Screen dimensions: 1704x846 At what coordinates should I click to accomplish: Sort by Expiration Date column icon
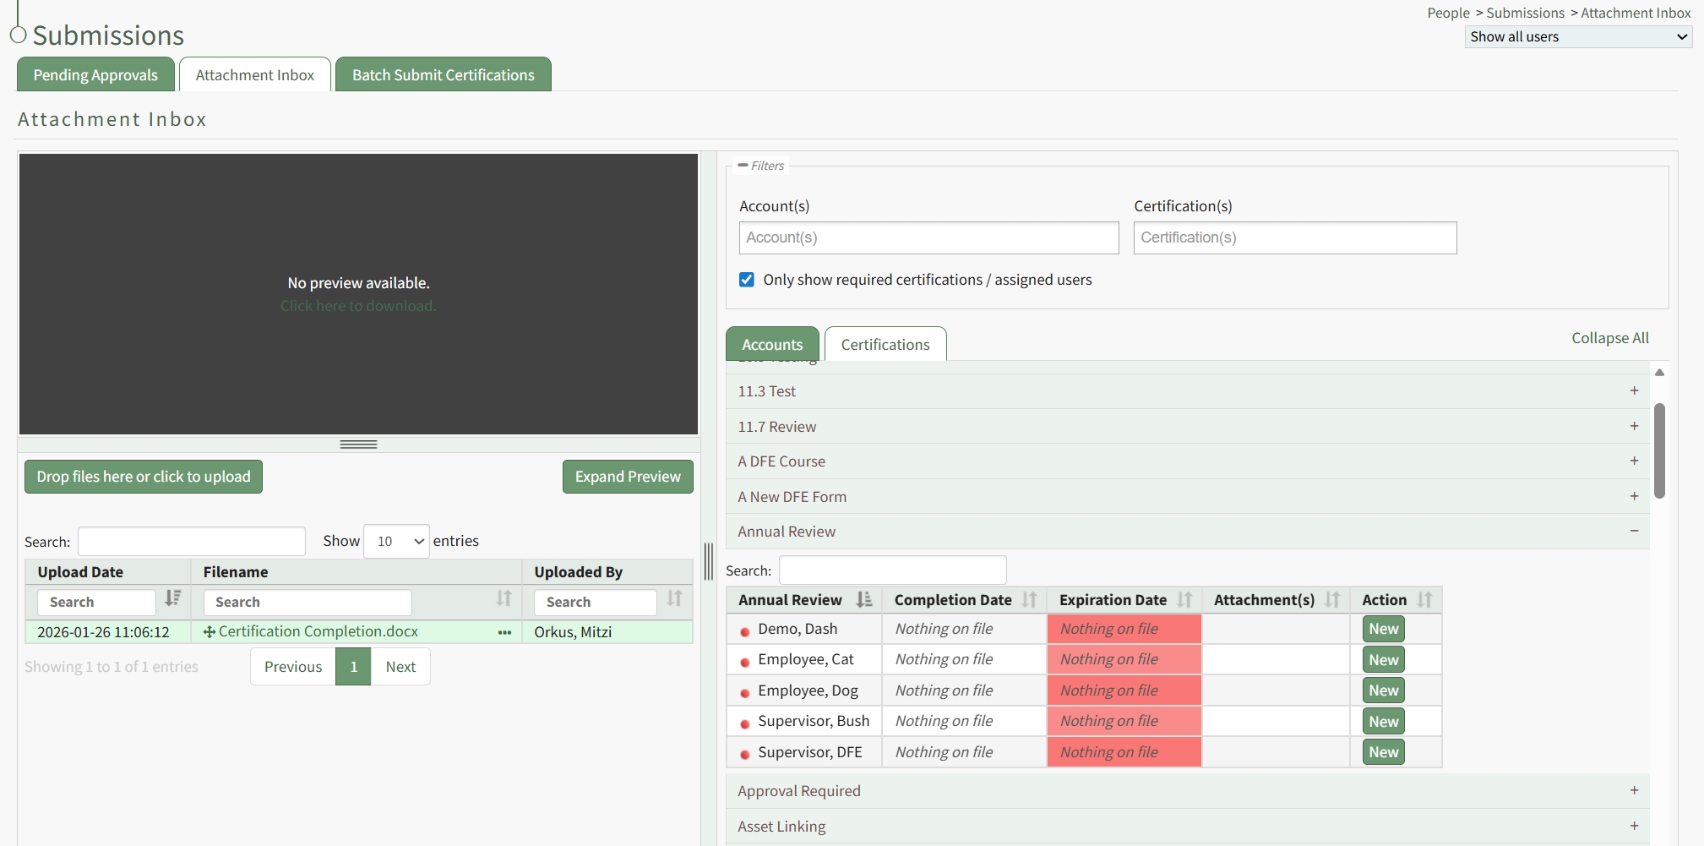[1184, 600]
